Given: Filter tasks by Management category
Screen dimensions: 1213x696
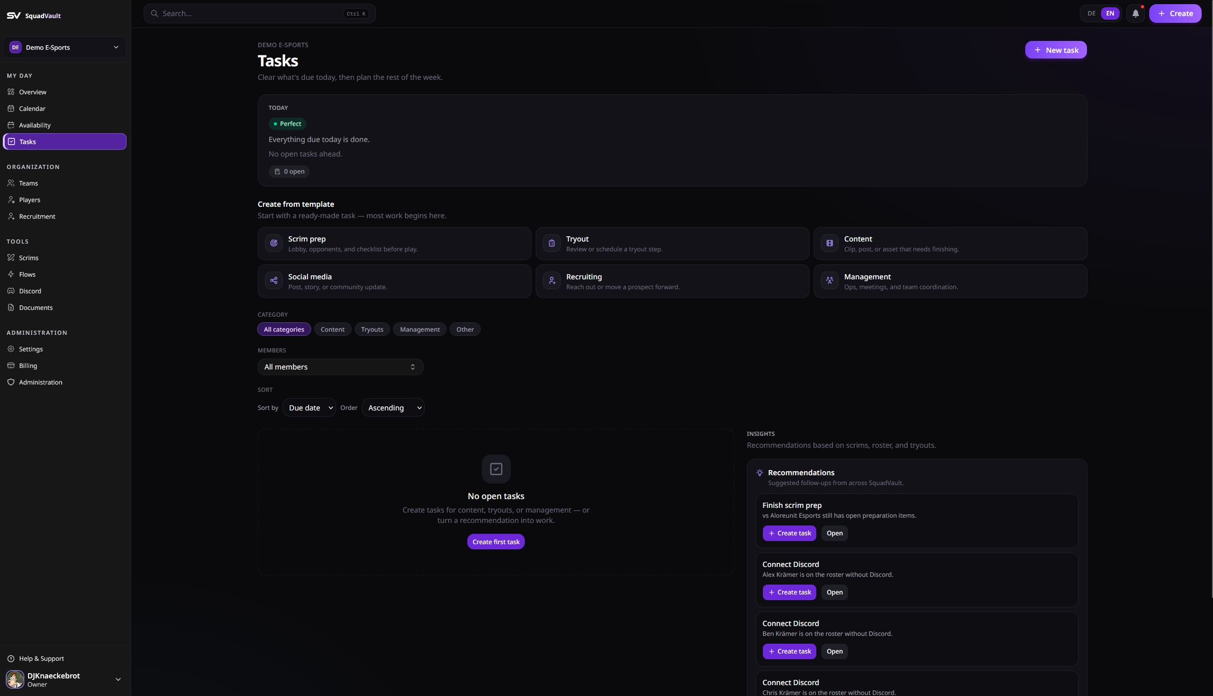Looking at the screenshot, I should (420, 329).
